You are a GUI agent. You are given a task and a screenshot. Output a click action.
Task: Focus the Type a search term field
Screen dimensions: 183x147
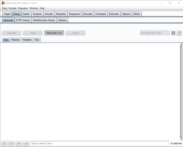click(100, 143)
